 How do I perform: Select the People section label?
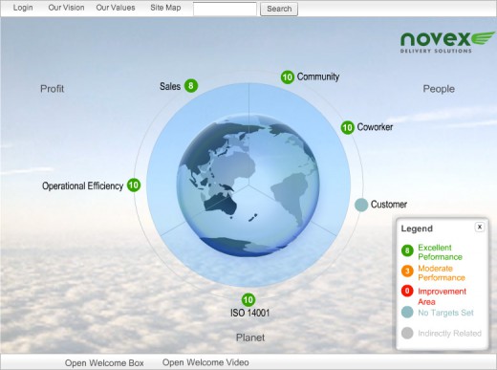coord(439,89)
